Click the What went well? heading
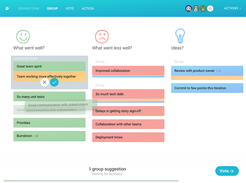Viewport: 246px width, 183px height. [29, 48]
